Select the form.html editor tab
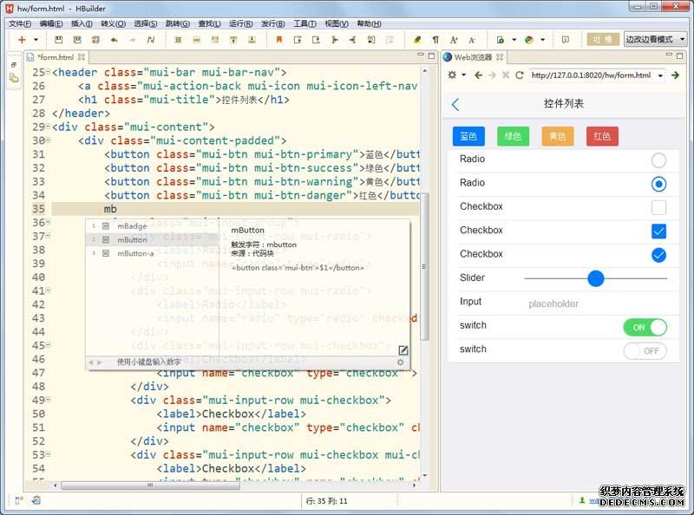694x515 pixels. [x=56, y=57]
